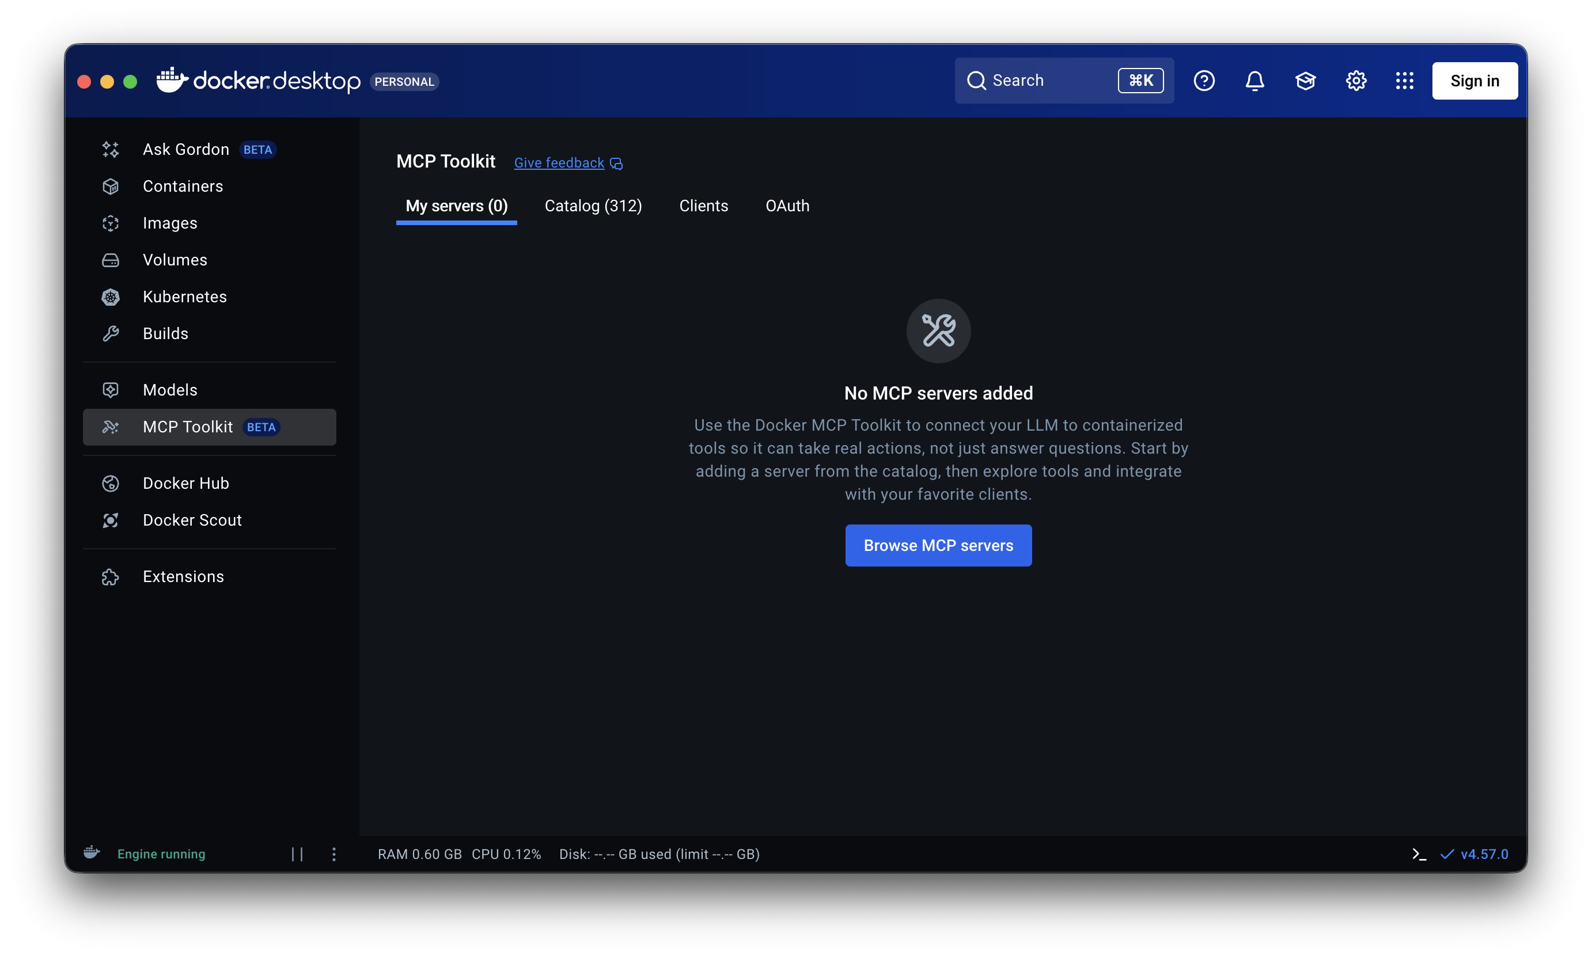Open the terminal icon in status bar
This screenshot has height=958, width=1592.
[1419, 854]
